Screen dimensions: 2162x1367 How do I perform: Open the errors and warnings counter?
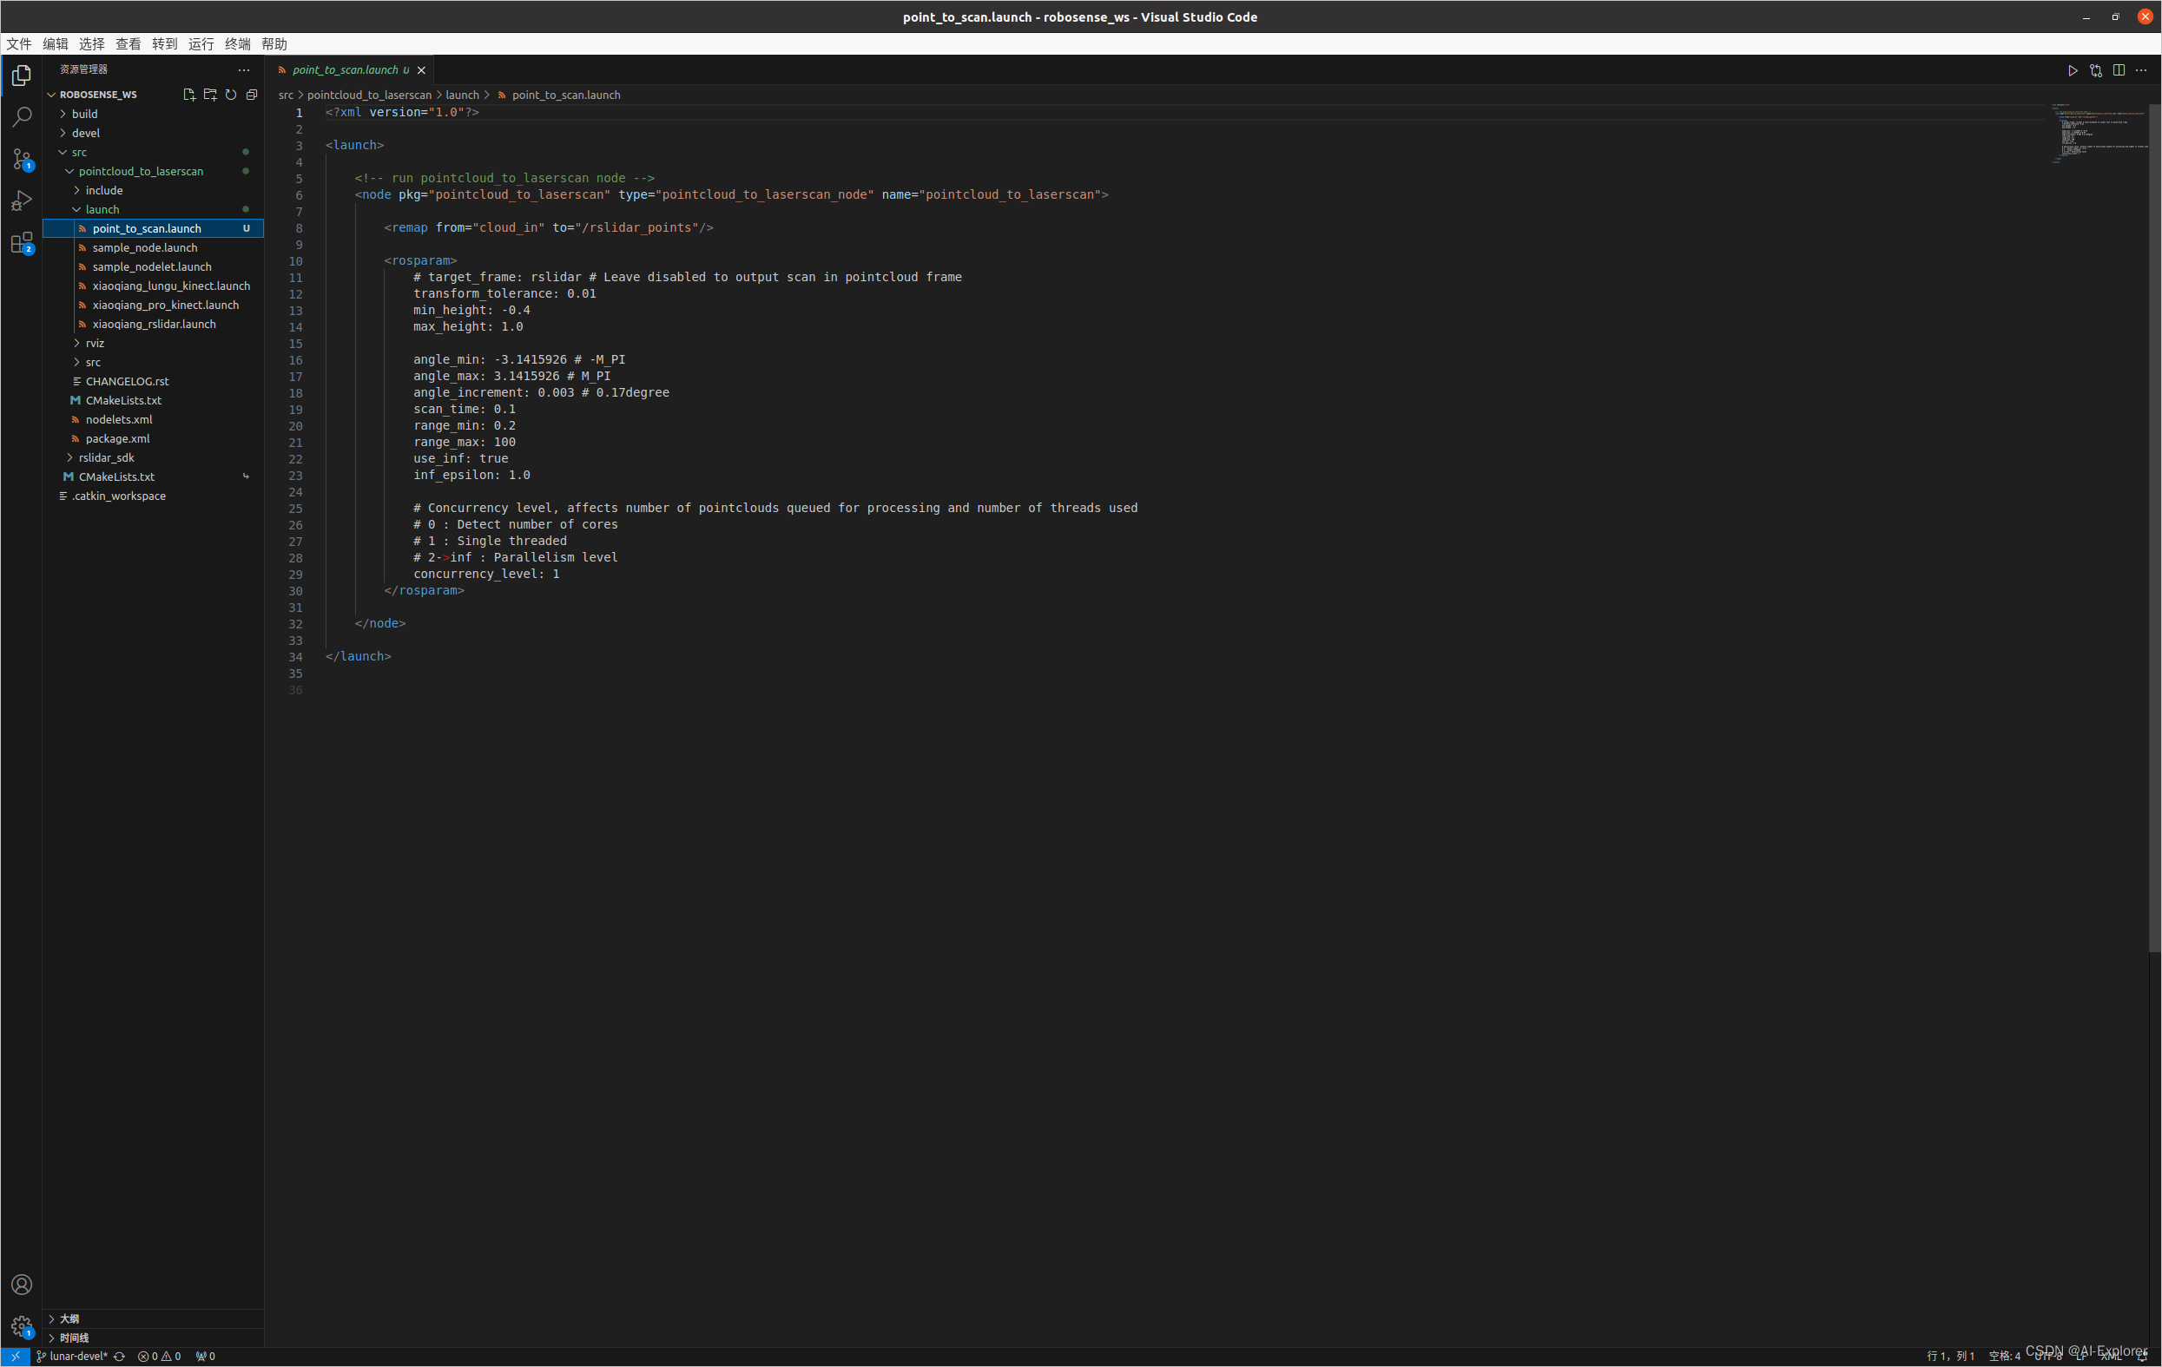click(x=159, y=1357)
